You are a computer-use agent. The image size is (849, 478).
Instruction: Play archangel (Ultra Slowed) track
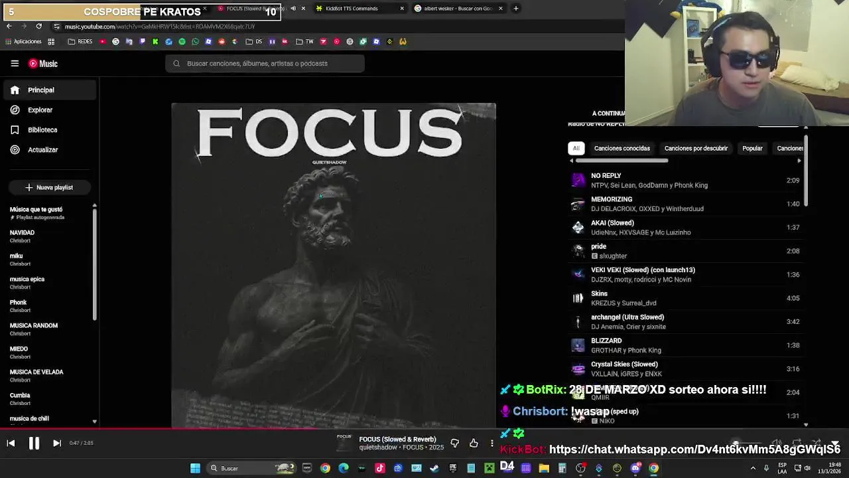click(685, 321)
